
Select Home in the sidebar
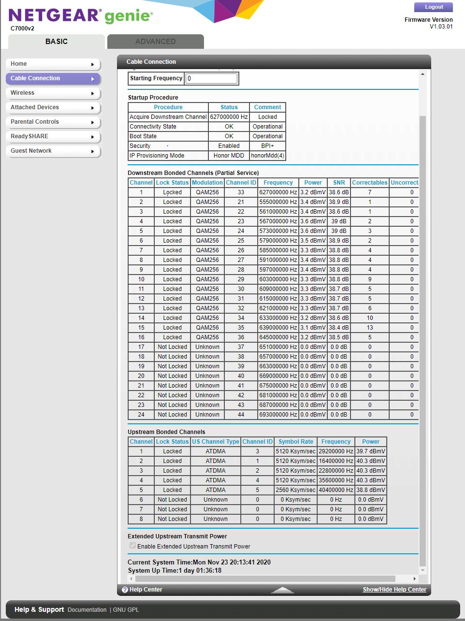(x=53, y=63)
